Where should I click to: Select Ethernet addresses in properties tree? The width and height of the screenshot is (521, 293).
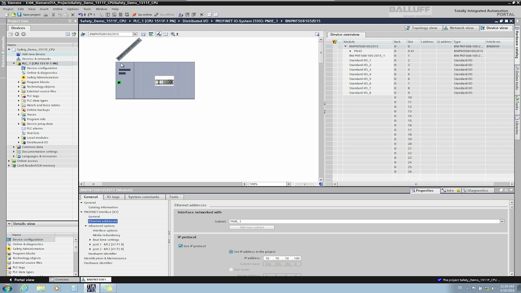(103, 221)
